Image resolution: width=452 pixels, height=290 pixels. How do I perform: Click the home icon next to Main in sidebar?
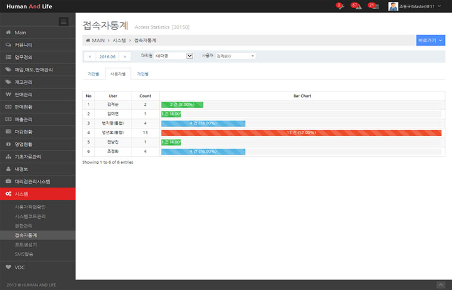click(8, 32)
